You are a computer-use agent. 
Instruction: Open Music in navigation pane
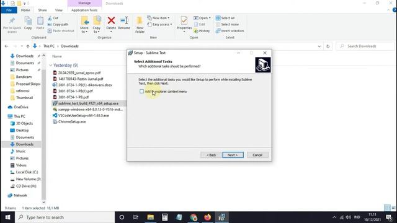click(x=20, y=151)
